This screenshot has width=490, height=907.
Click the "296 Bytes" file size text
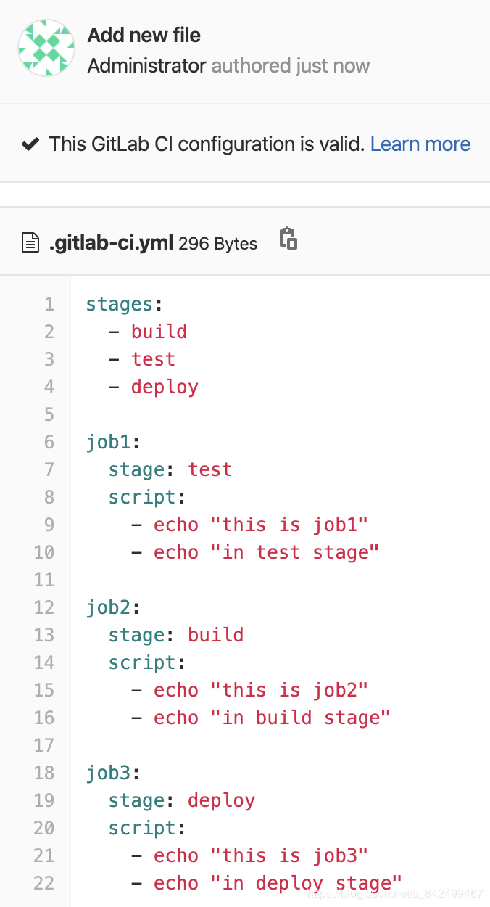click(218, 244)
